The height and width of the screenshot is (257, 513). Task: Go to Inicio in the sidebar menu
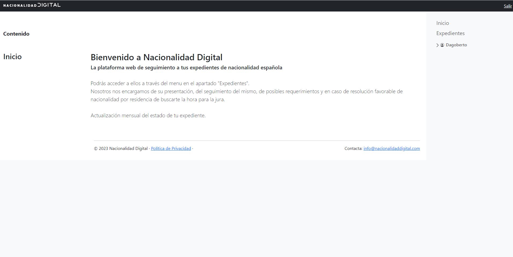pyautogui.click(x=443, y=23)
